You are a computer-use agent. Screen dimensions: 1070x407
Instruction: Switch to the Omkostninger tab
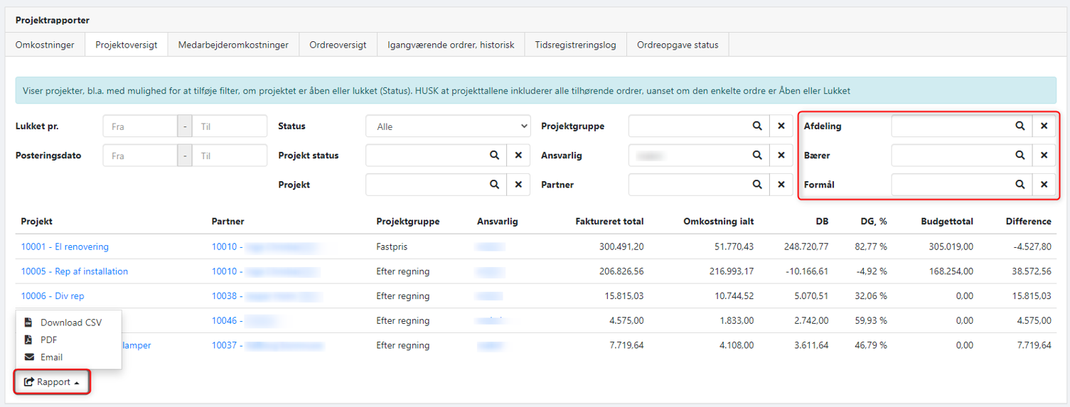tap(45, 45)
